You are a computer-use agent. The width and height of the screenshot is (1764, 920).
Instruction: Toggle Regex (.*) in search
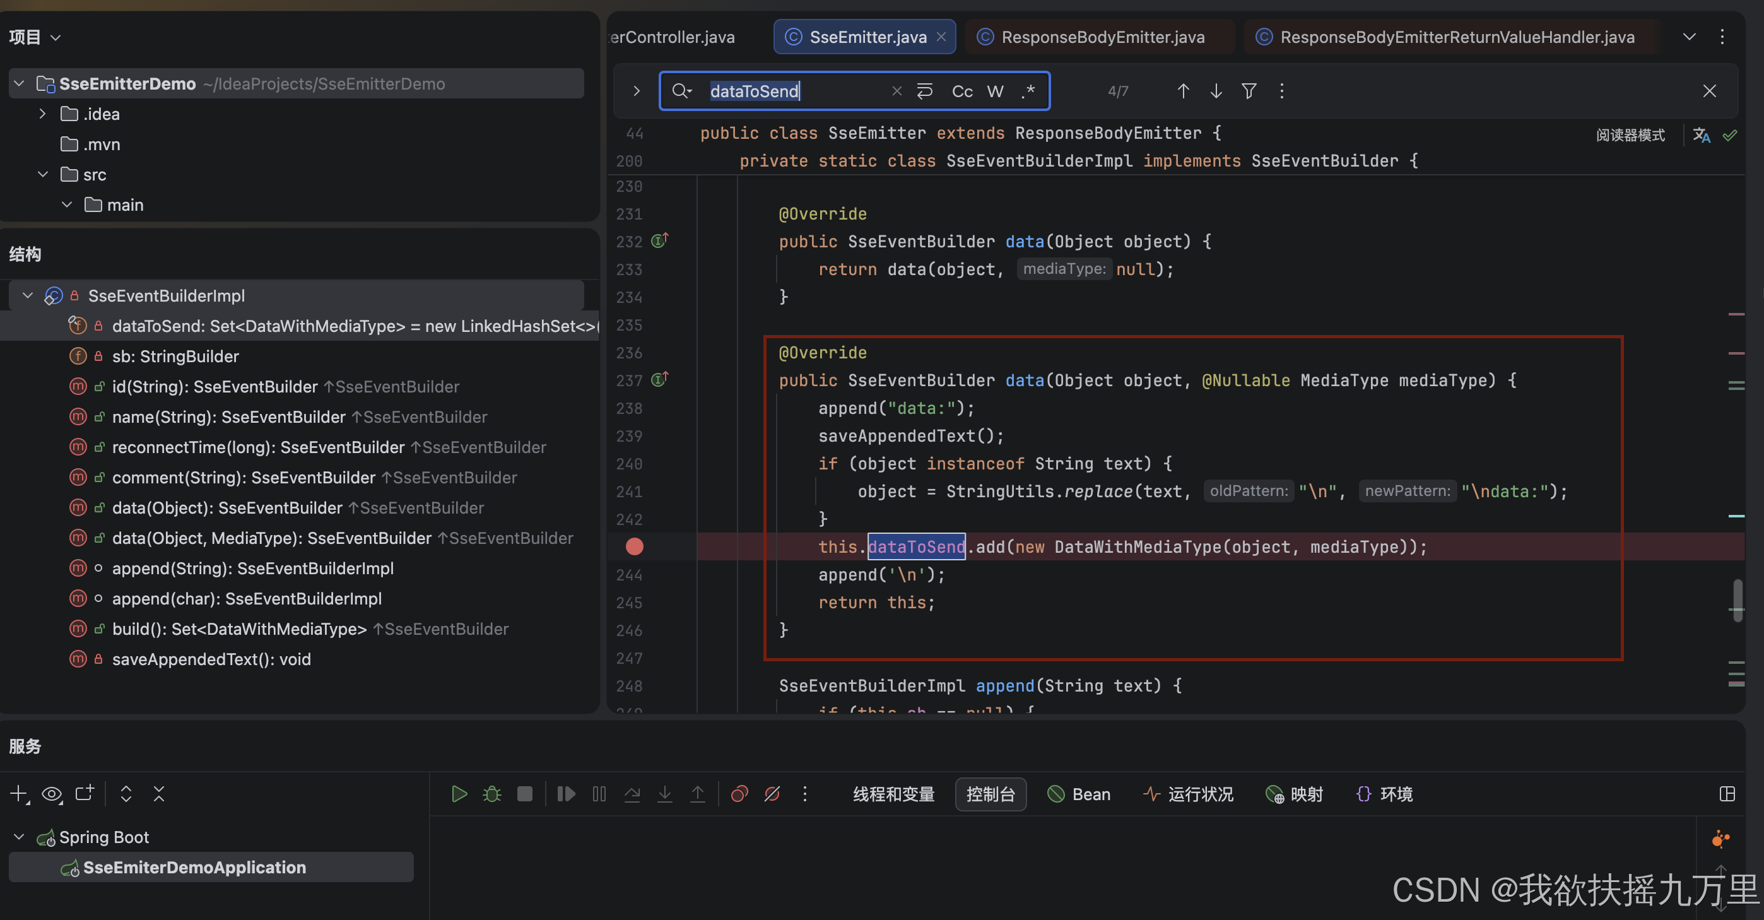pos(1028,91)
